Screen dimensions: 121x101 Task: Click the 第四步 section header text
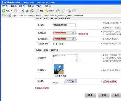click(47, 50)
